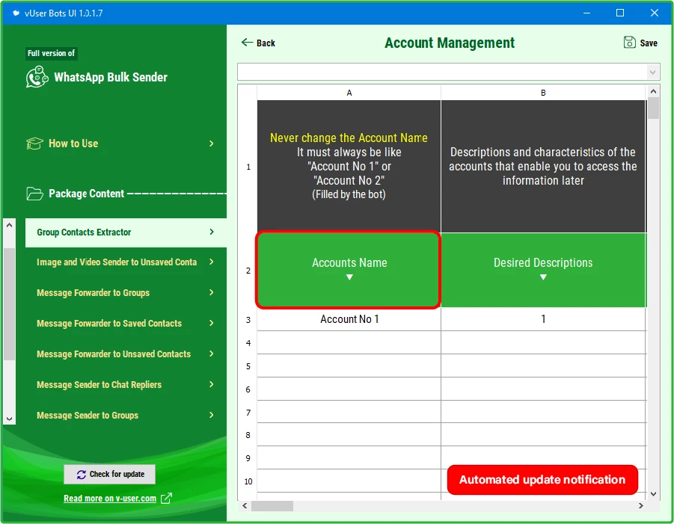Click the spreadsheet scroll up arrow
674x524 pixels.
tap(653, 91)
